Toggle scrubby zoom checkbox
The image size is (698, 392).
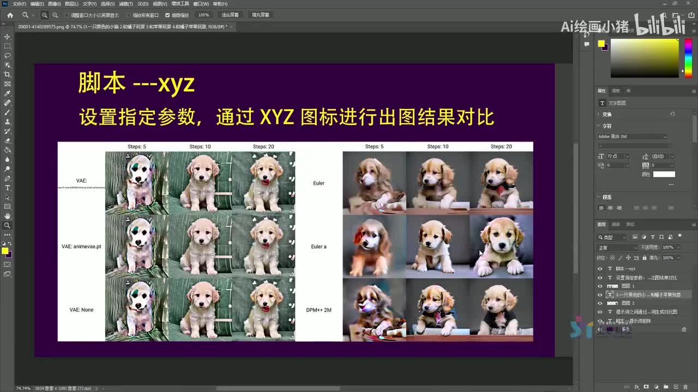[167, 15]
